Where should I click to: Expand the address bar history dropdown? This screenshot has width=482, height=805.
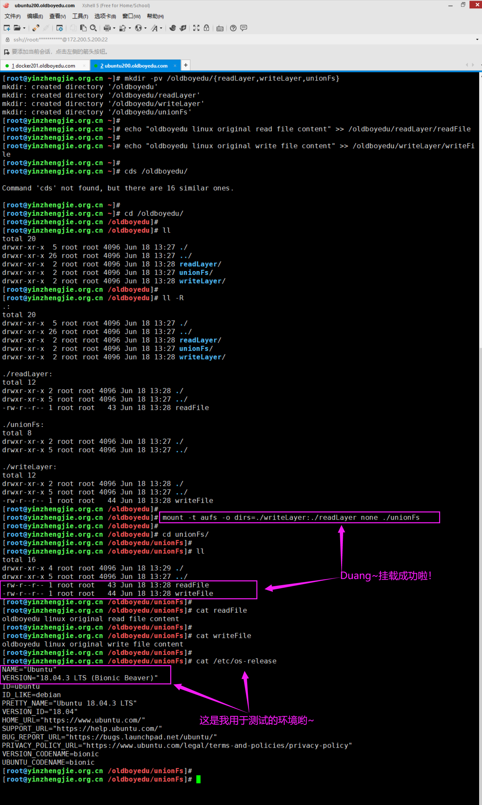(477, 40)
